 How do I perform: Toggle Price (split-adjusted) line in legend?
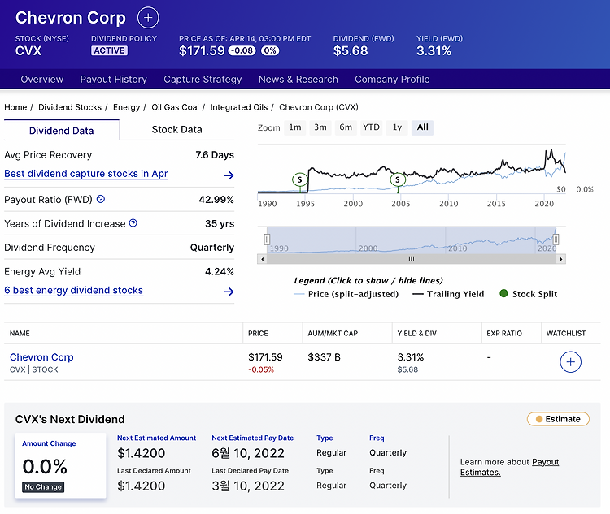[346, 294]
